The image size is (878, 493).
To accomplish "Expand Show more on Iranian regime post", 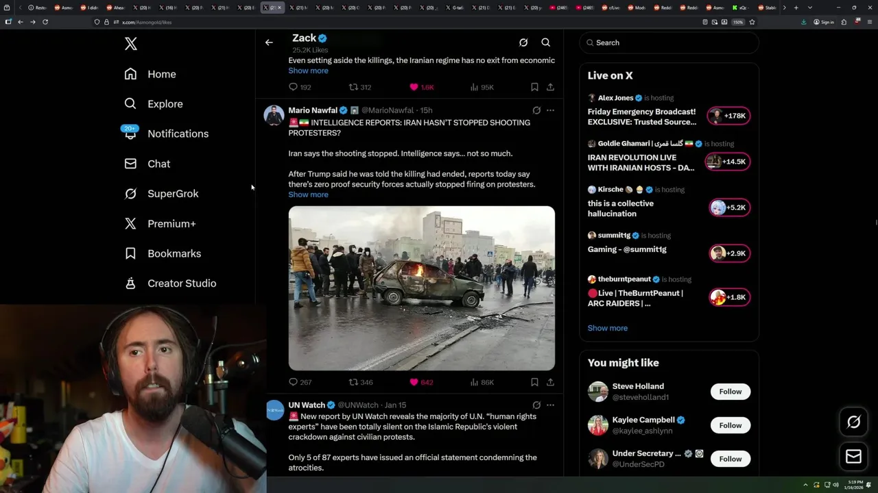I will click(x=308, y=71).
